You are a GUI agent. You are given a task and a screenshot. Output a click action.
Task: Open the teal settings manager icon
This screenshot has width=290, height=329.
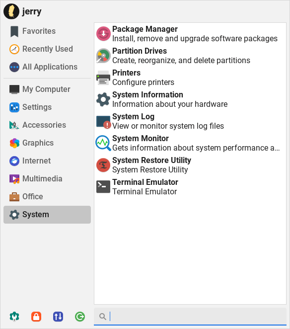[14, 317]
